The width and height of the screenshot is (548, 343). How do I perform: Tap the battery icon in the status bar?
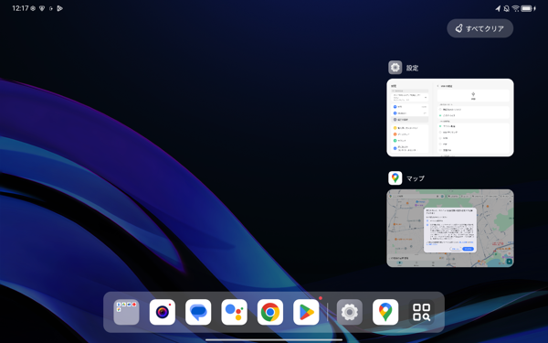(x=526, y=8)
